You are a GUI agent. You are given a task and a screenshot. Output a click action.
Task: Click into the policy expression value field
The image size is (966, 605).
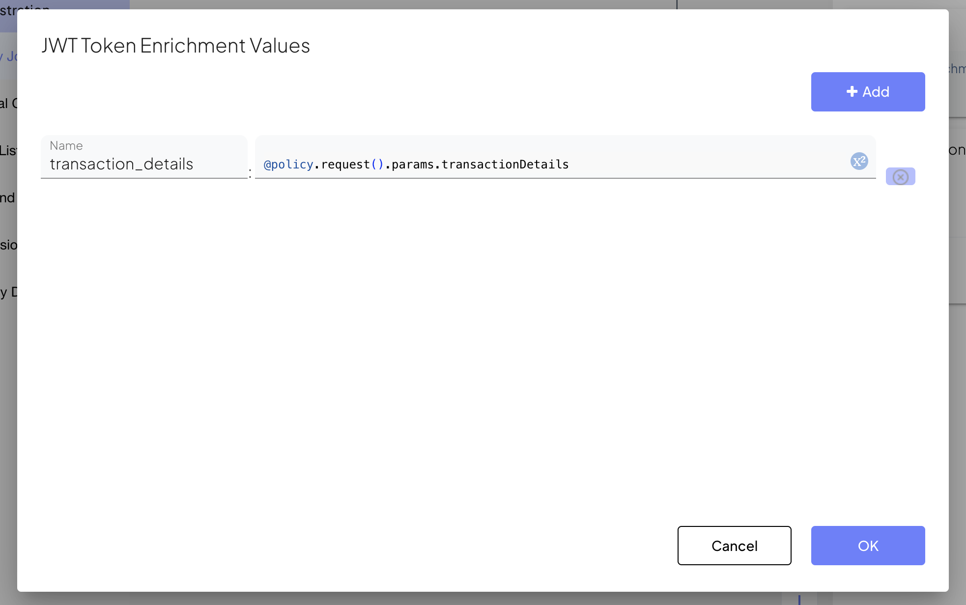click(x=688, y=164)
